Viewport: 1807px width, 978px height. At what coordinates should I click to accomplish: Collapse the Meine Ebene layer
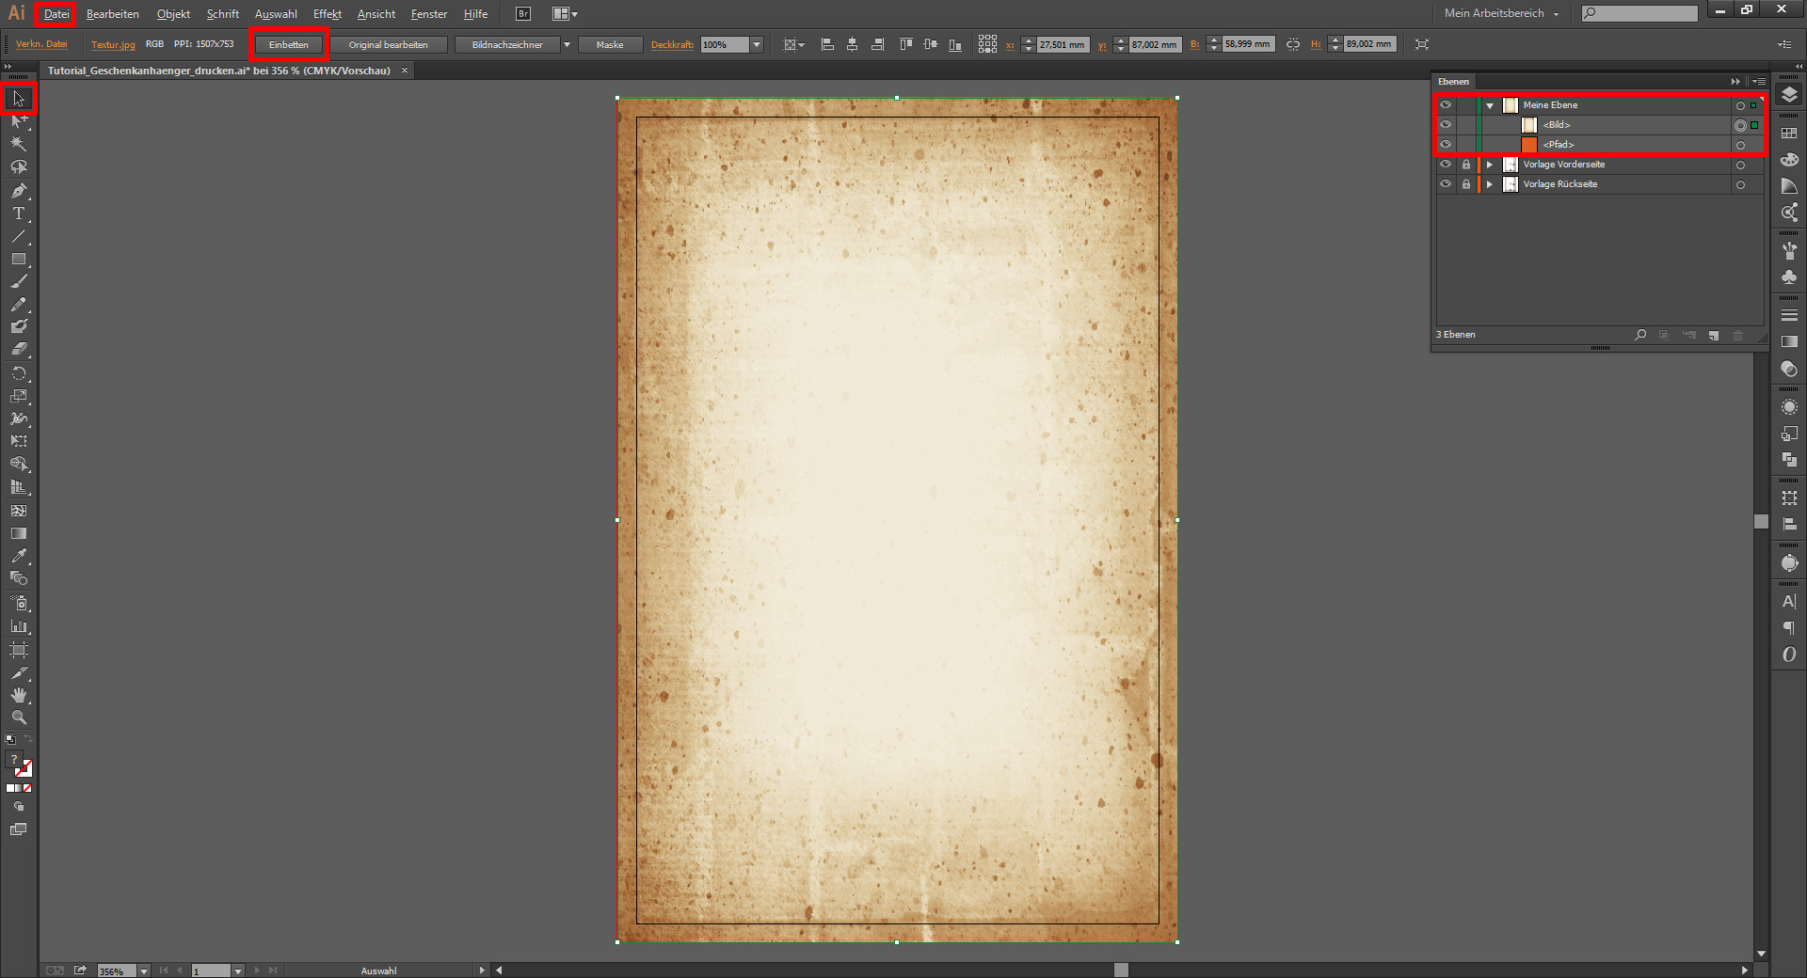(x=1490, y=105)
